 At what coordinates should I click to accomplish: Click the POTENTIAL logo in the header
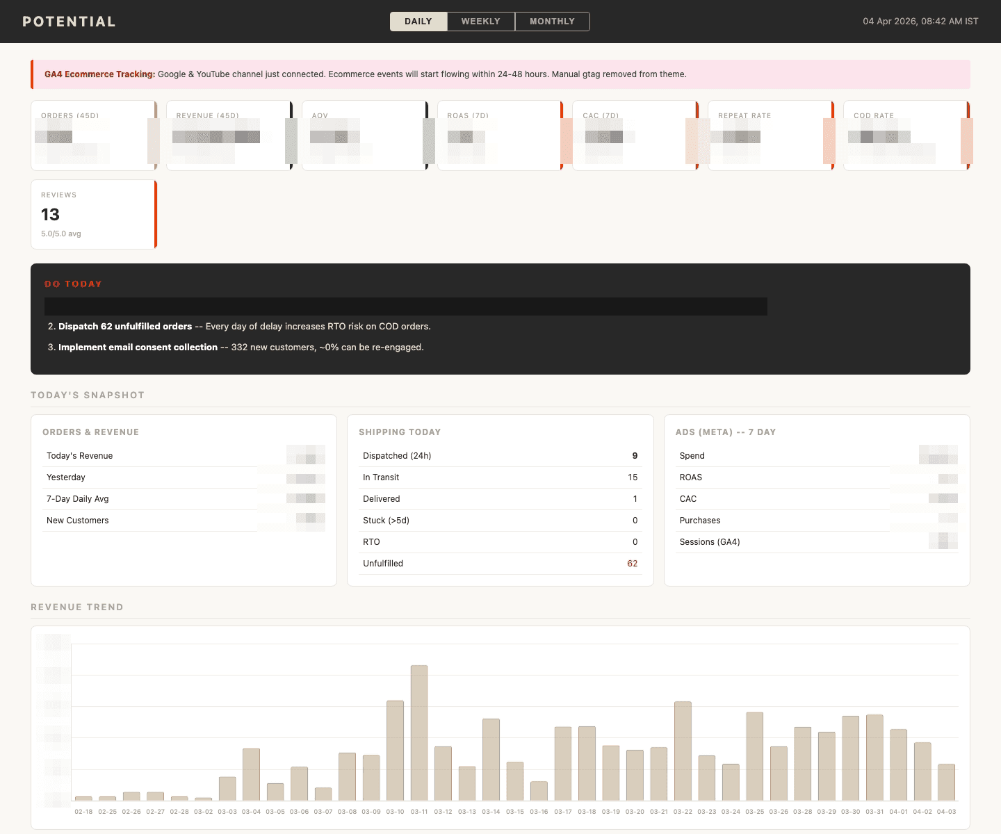click(69, 22)
